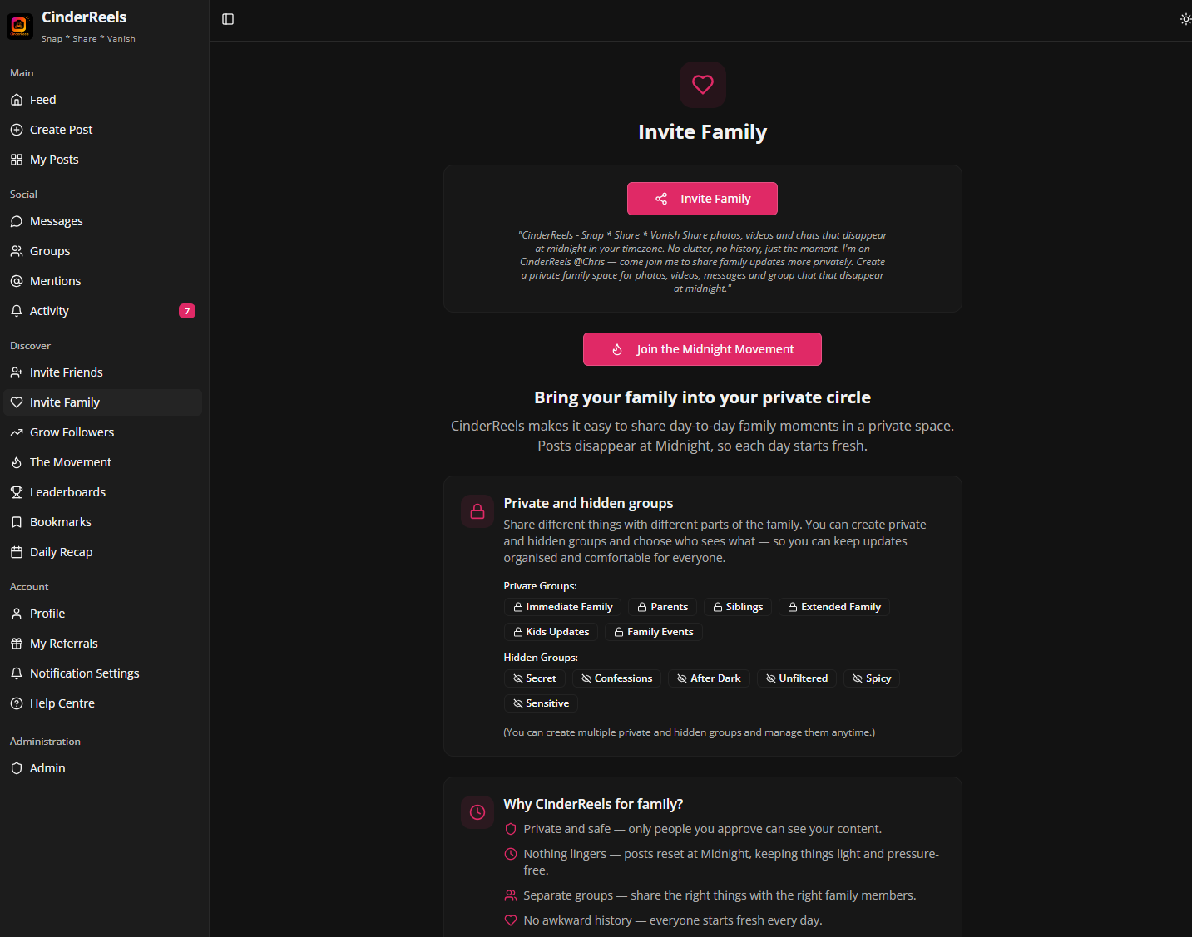This screenshot has height=937, width=1192.
Task: Click the large heart icon above the title
Action: [703, 85]
